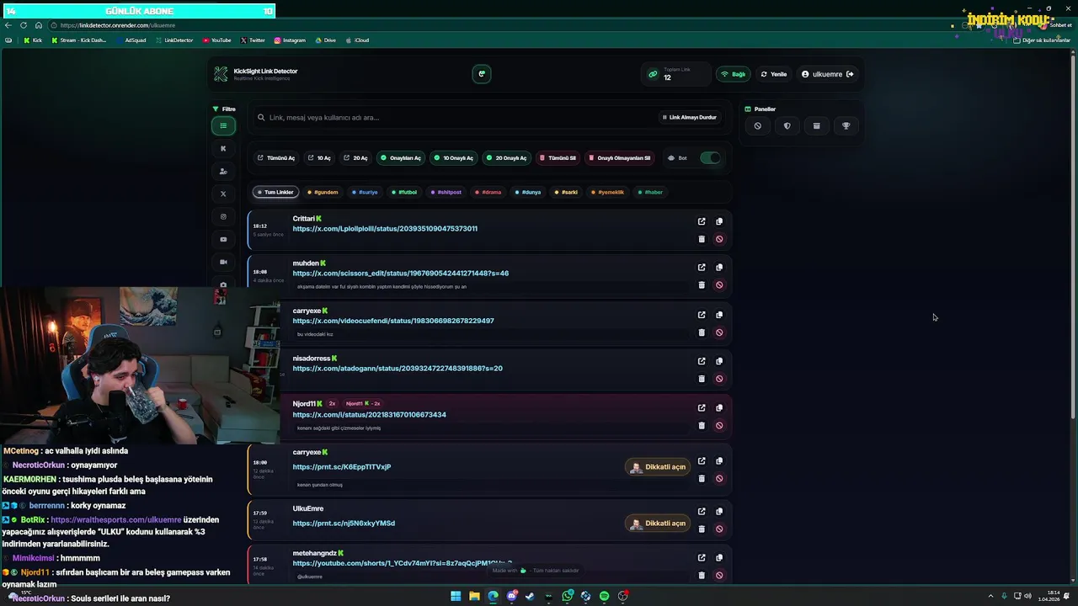Viewport: 1078px width, 606px height.
Task: Open the YouTube bookmark
Action: [x=216, y=40]
